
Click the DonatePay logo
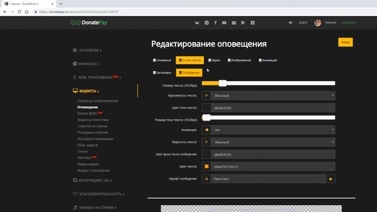(x=89, y=22)
